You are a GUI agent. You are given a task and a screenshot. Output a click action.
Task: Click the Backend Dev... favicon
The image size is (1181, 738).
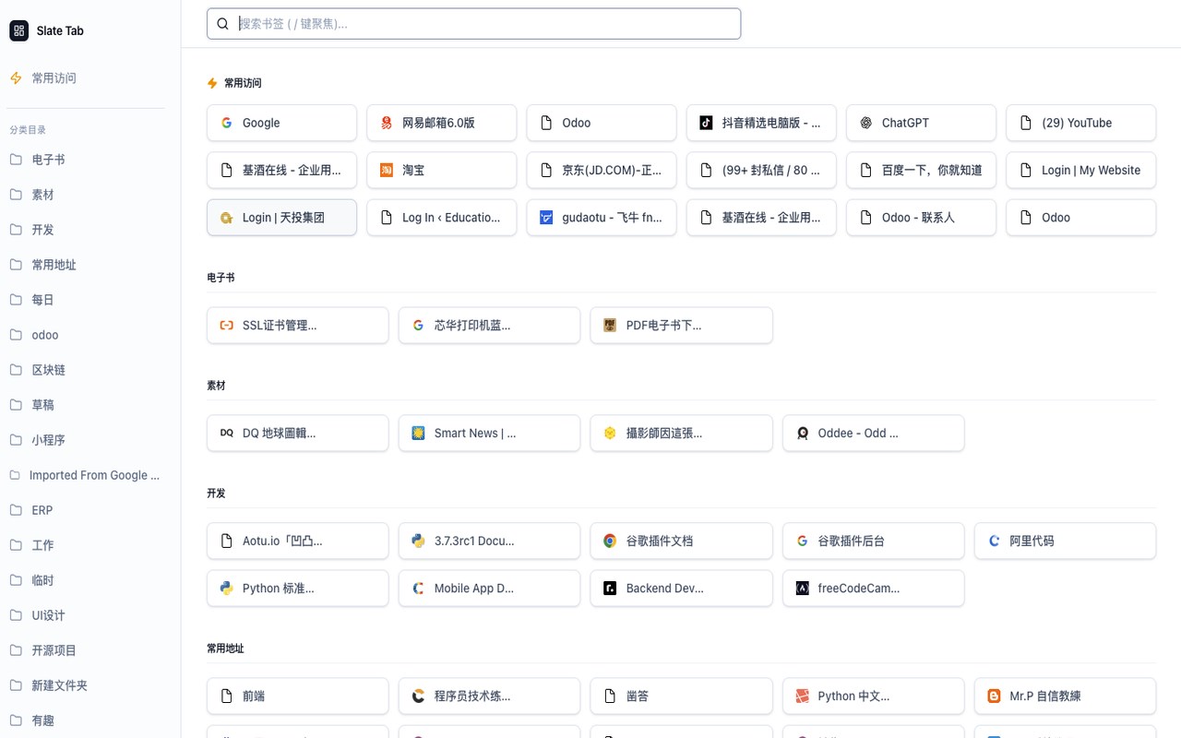click(x=610, y=588)
